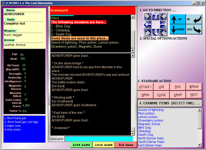Go West using the left arrow
Image resolution: width=206 pixels, height=150 pixels.
[147, 25]
